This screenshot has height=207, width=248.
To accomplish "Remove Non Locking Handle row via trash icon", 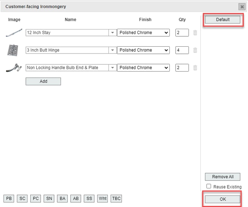I will pyautogui.click(x=195, y=68).
